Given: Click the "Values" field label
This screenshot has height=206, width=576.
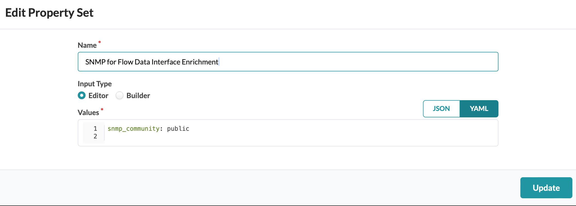Looking at the screenshot, I should tap(88, 113).
